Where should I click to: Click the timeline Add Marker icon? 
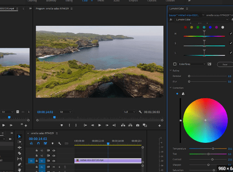[52, 143]
